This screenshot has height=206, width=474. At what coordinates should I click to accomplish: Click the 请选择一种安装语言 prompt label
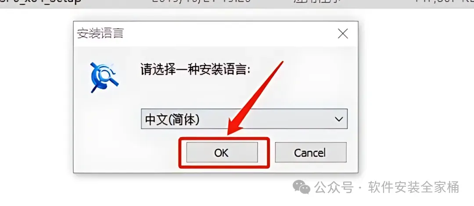tap(195, 70)
